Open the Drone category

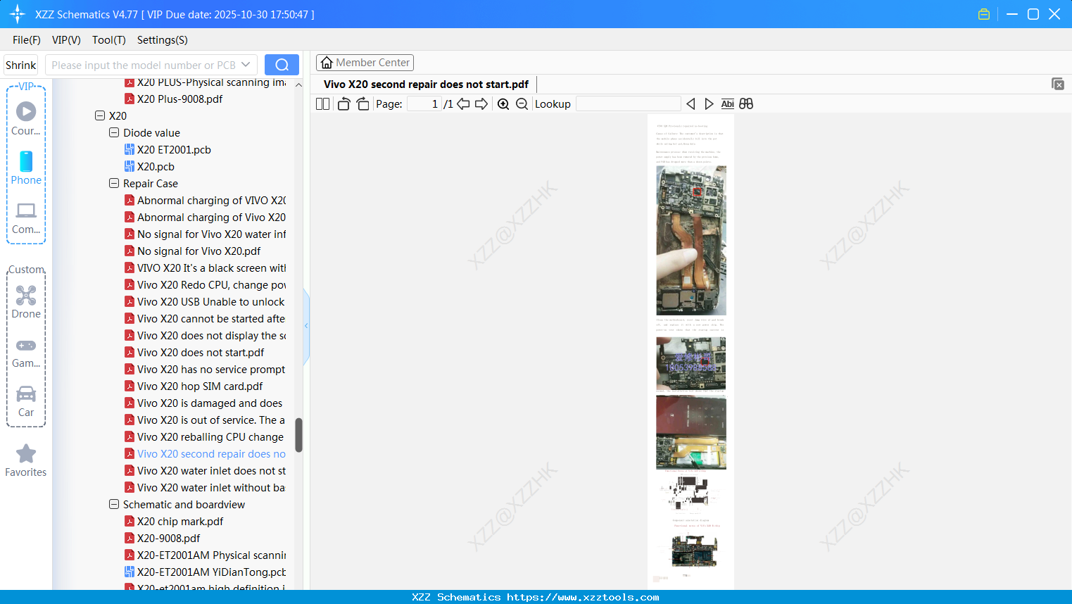click(x=26, y=302)
